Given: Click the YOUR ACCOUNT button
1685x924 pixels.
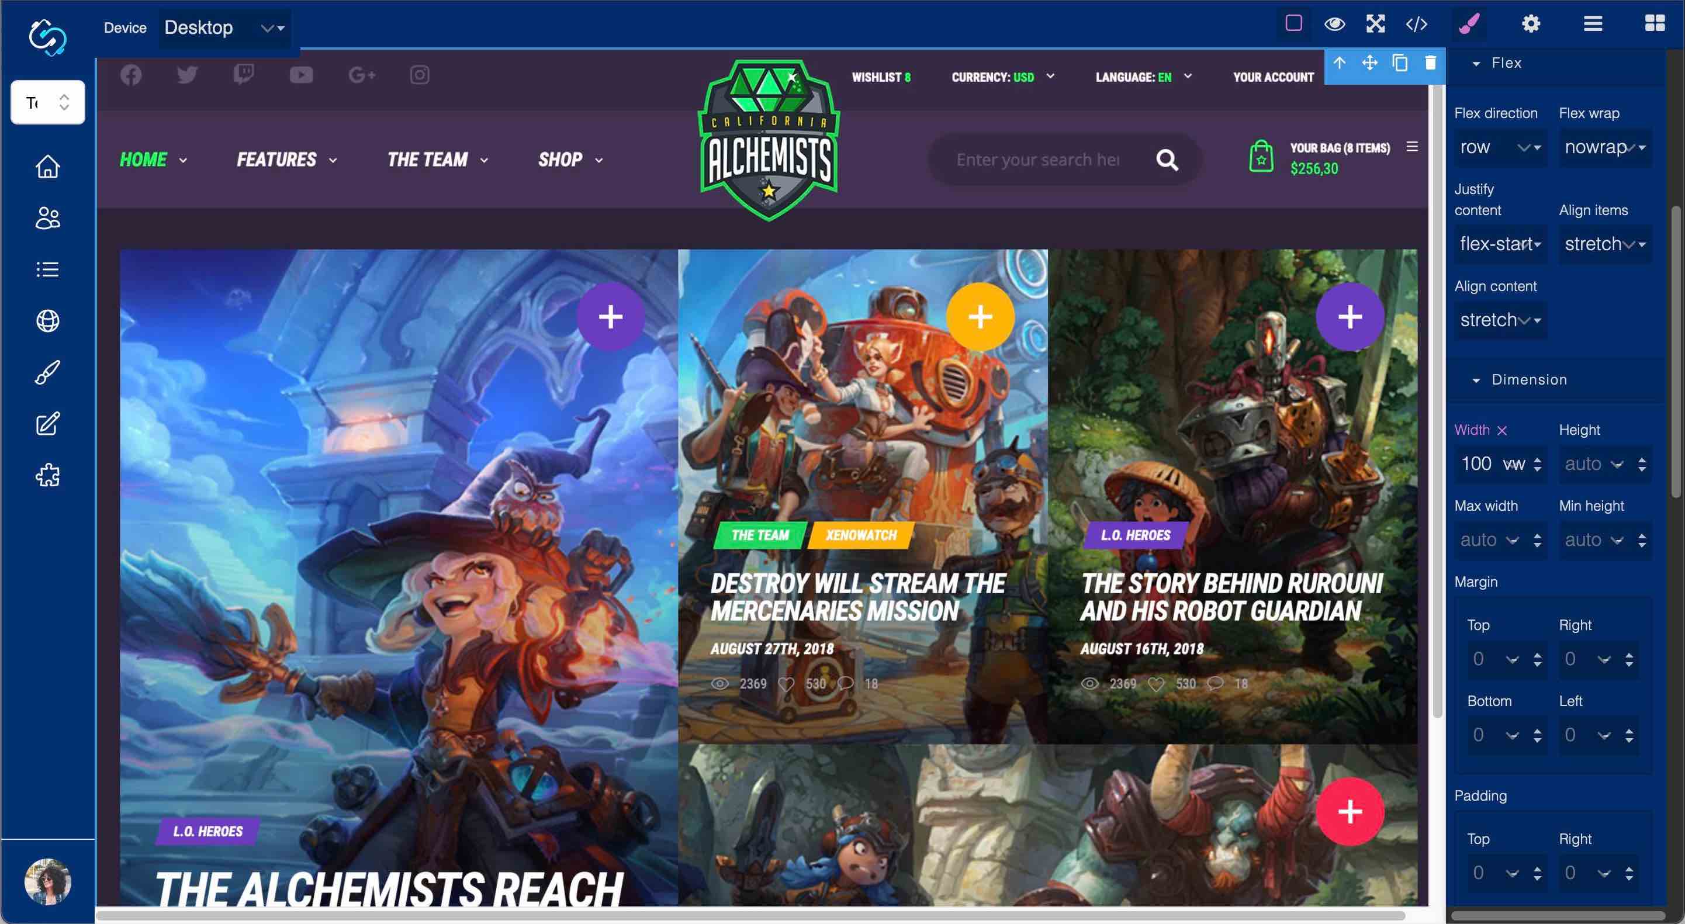Looking at the screenshot, I should click(1272, 77).
